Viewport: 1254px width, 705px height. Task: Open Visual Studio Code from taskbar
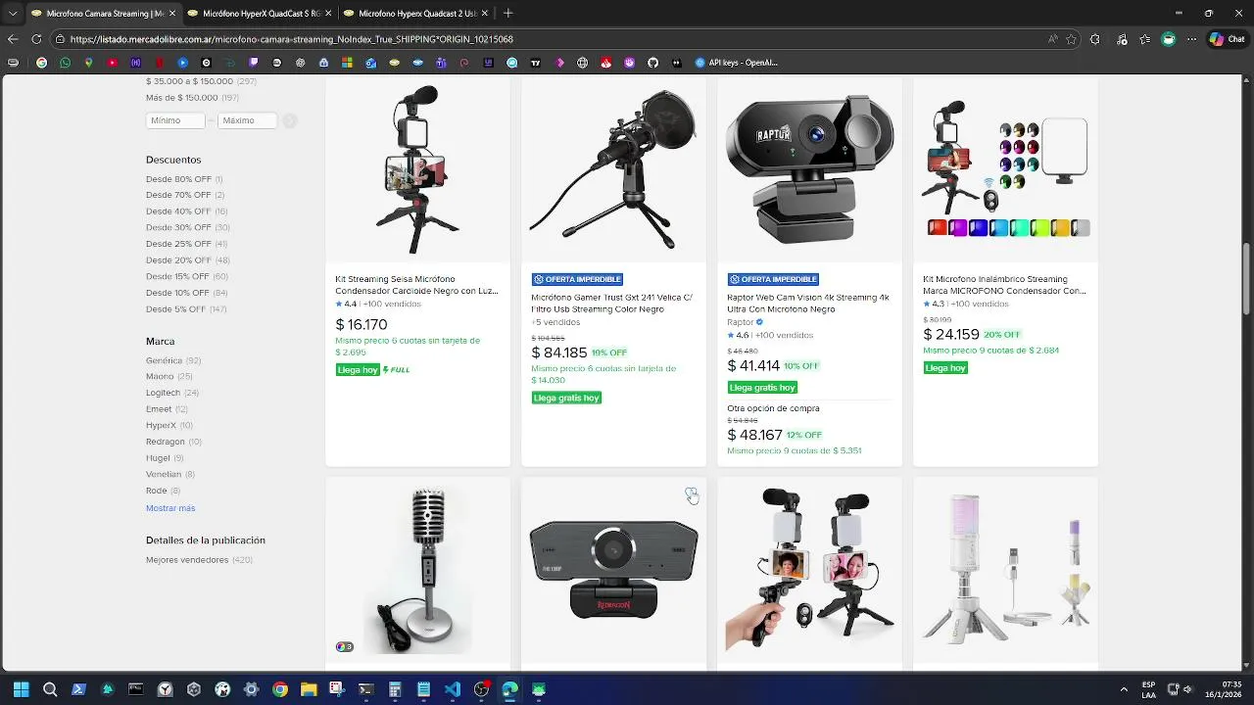[x=452, y=689]
